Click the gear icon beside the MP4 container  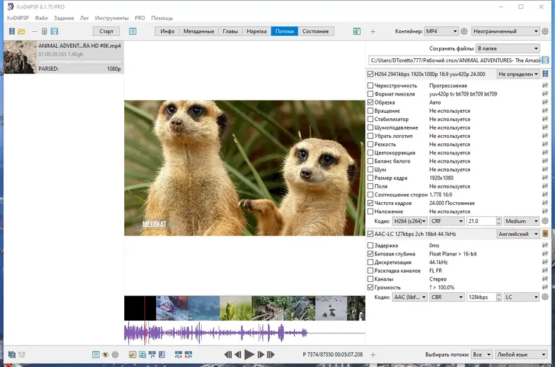[465, 31]
